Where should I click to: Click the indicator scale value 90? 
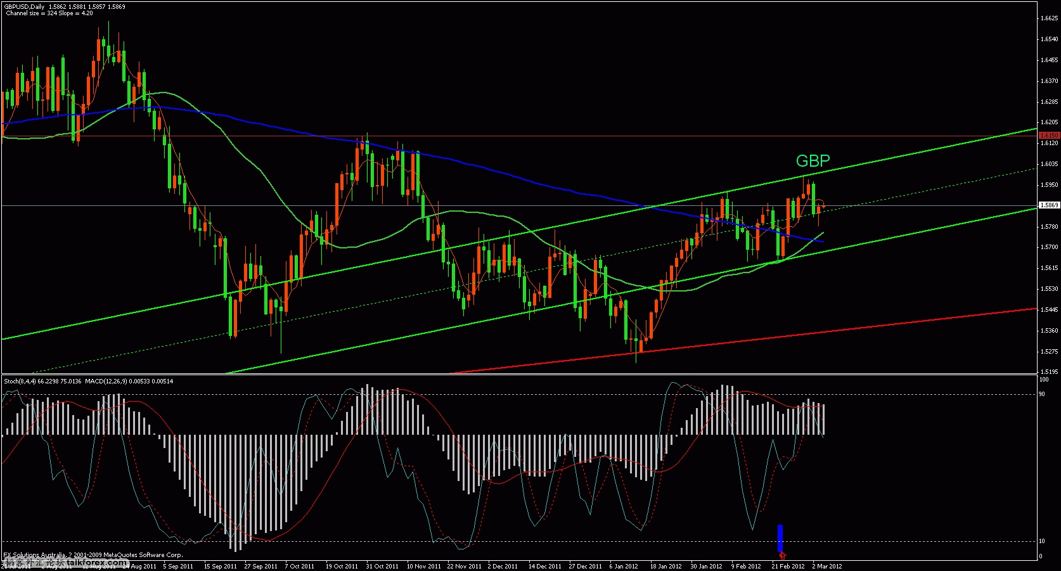coord(1042,394)
